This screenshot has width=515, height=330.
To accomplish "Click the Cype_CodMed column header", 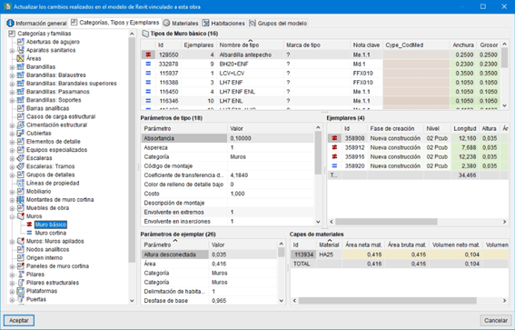I will click(416, 45).
